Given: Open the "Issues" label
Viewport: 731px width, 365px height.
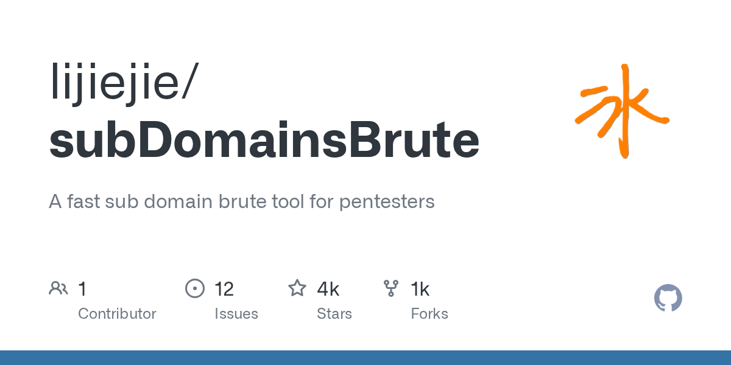Looking at the screenshot, I should click(236, 314).
